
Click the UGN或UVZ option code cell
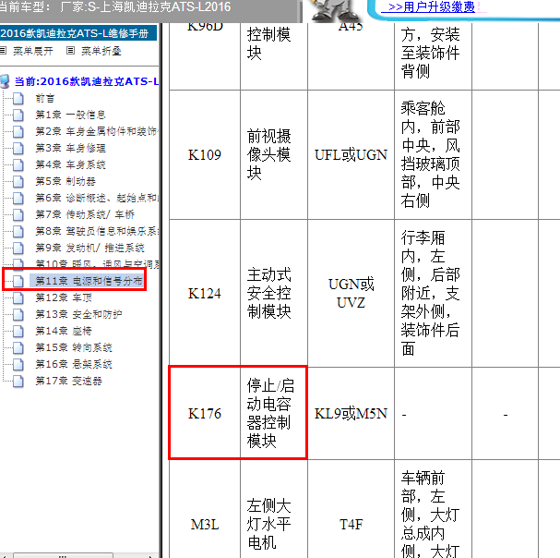pyautogui.click(x=351, y=293)
